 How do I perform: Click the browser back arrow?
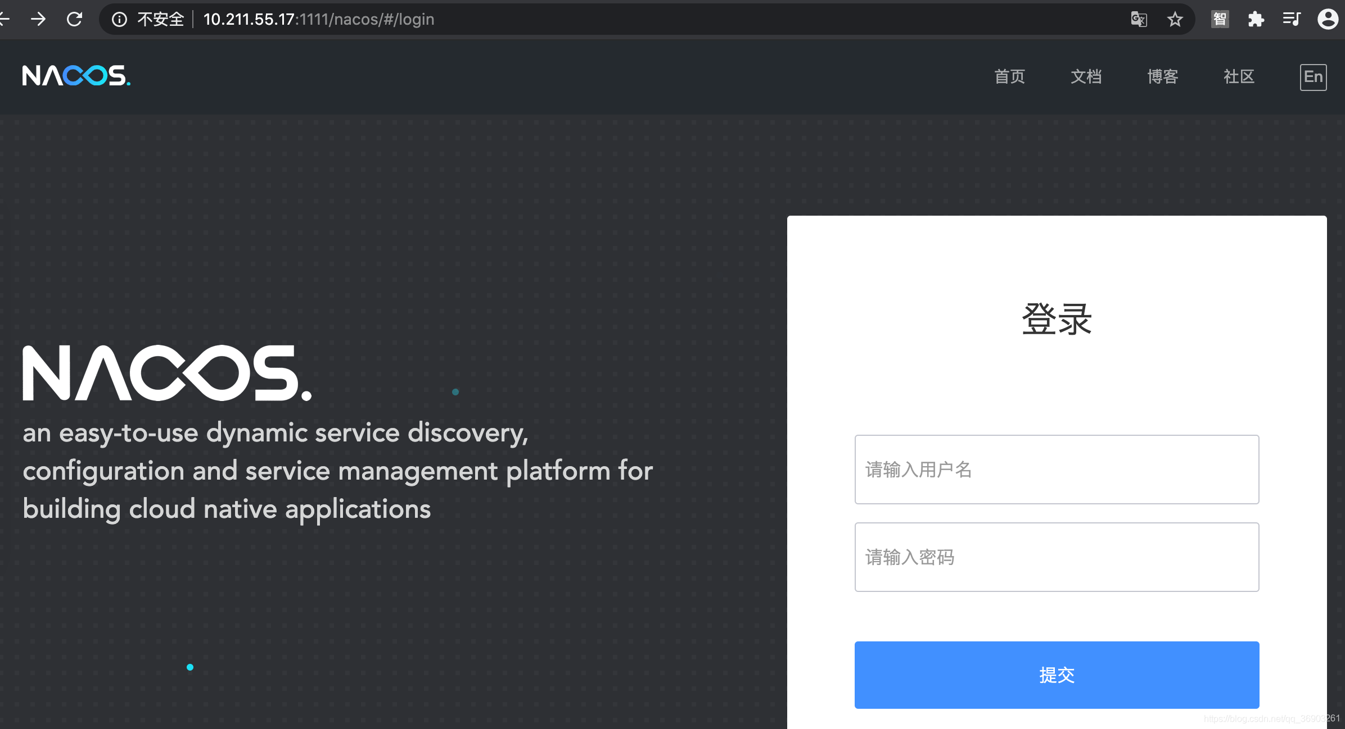(4, 20)
